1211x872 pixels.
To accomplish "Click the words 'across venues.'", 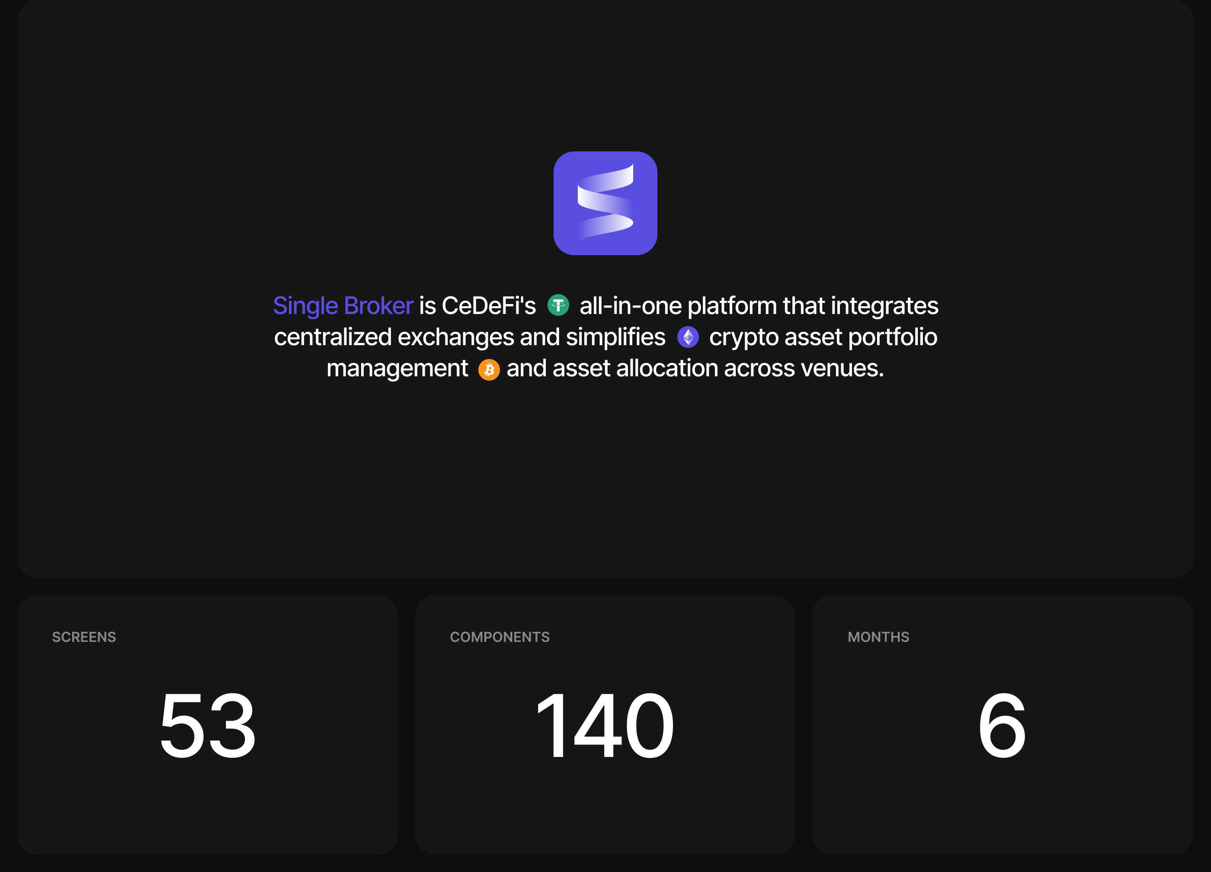I will pyautogui.click(x=804, y=369).
